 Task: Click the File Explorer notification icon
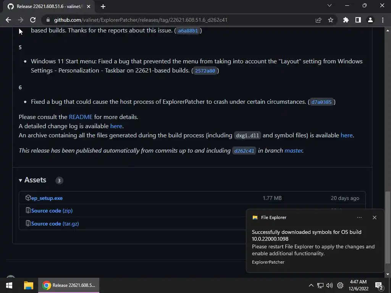(x=255, y=217)
